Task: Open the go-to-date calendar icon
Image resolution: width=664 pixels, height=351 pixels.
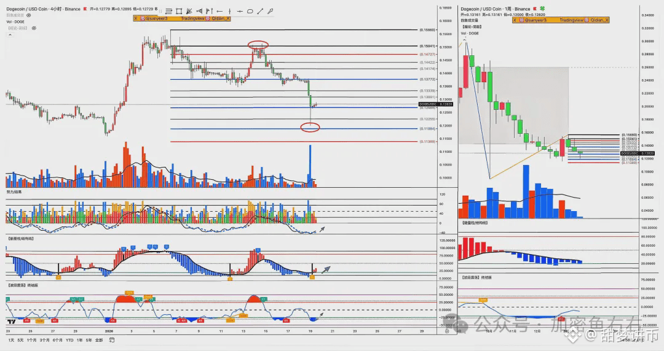Action: [112, 340]
